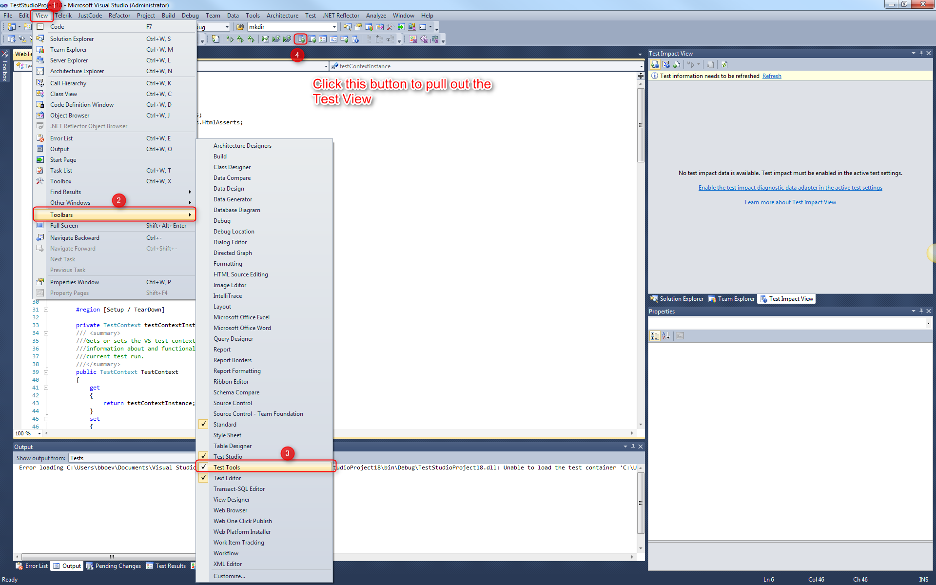Click the Categorized icon in Properties panel
This screenshot has height=585, width=936.
(655, 336)
